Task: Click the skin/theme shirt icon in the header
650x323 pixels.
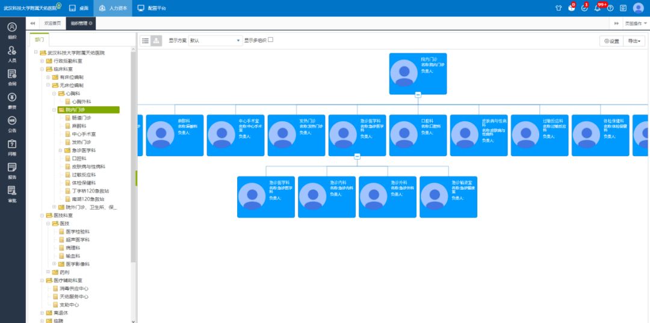Action: (558, 8)
